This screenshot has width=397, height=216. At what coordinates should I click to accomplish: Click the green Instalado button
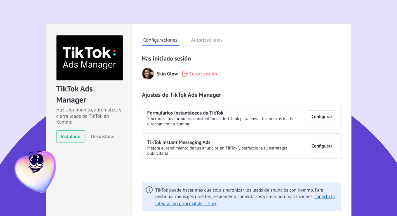[71, 136]
